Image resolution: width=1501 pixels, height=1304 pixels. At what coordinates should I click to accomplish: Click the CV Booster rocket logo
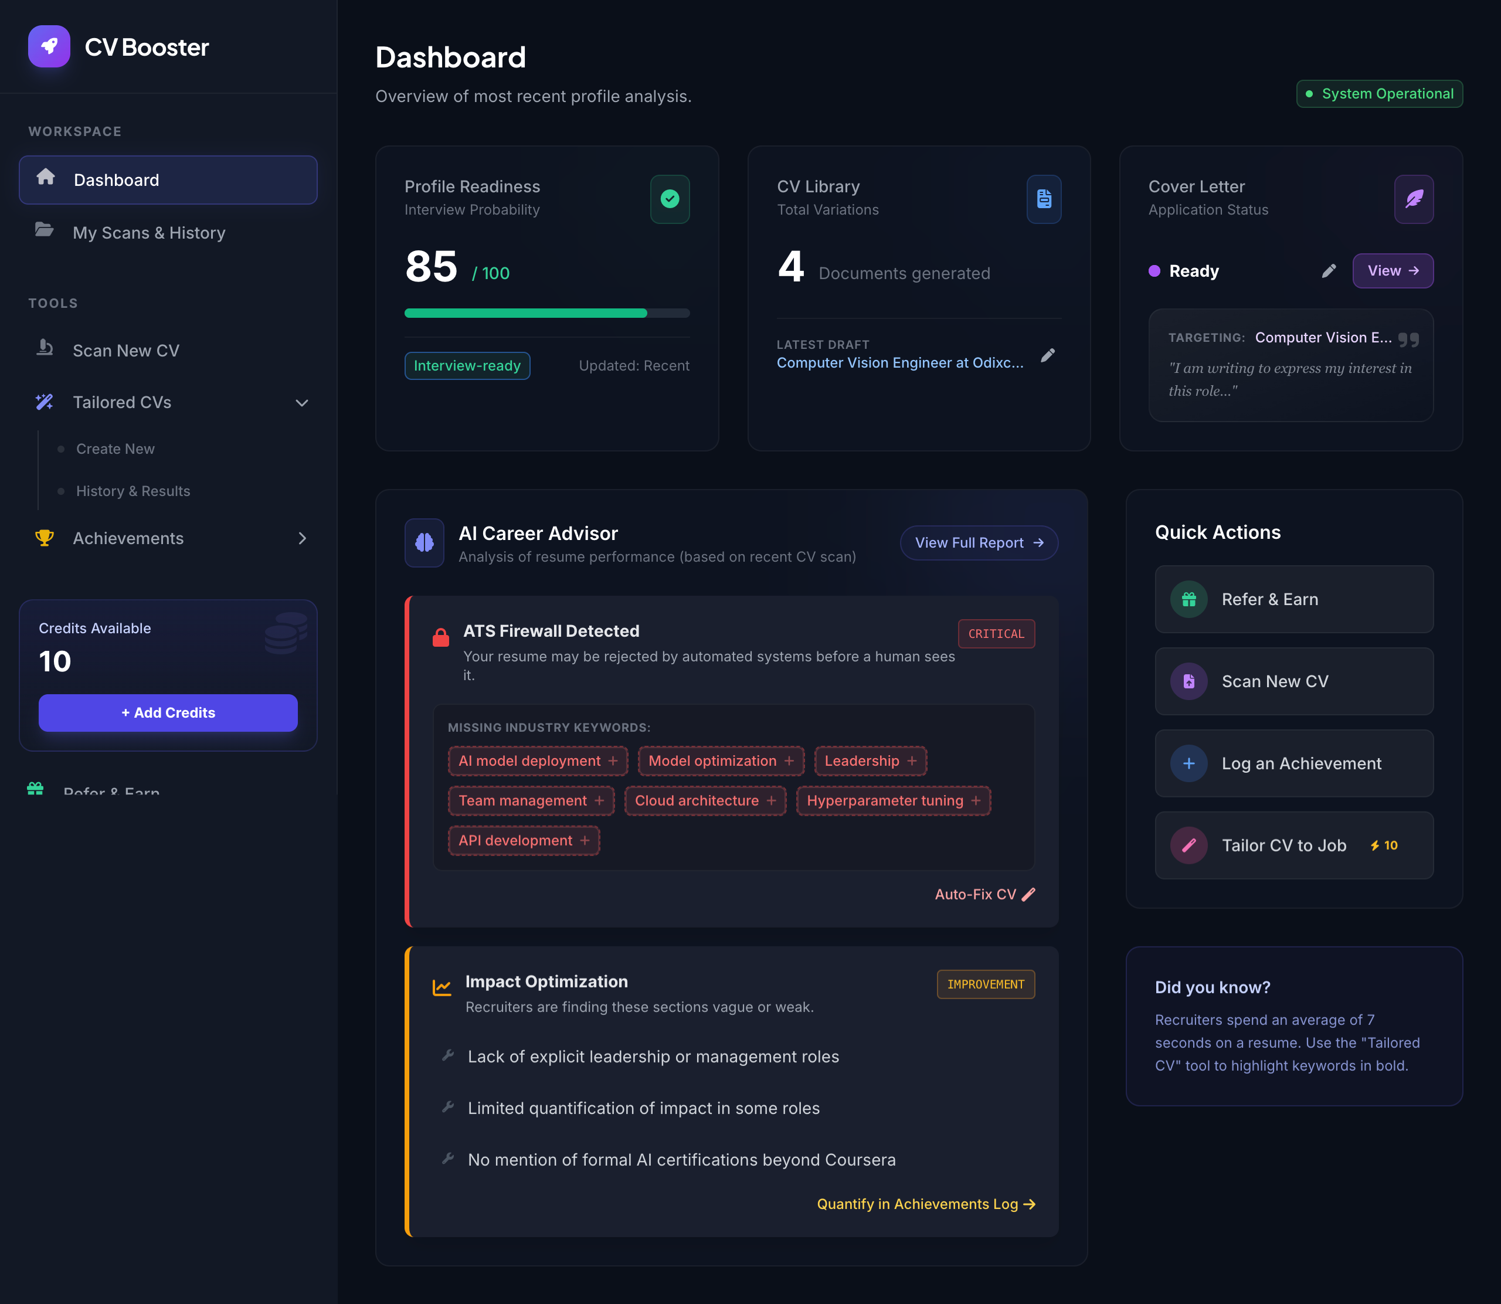(x=49, y=46)
